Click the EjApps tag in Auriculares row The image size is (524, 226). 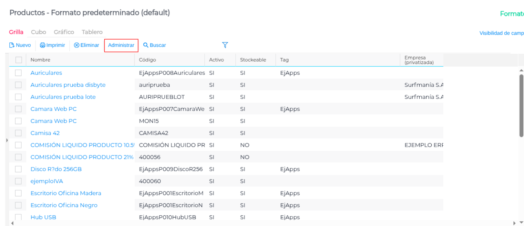[x=290, y=73]
